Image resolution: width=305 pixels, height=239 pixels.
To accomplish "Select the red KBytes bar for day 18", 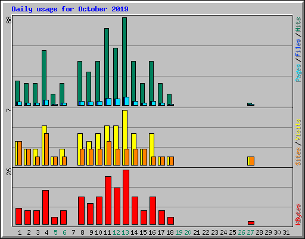I will [170, 221].
